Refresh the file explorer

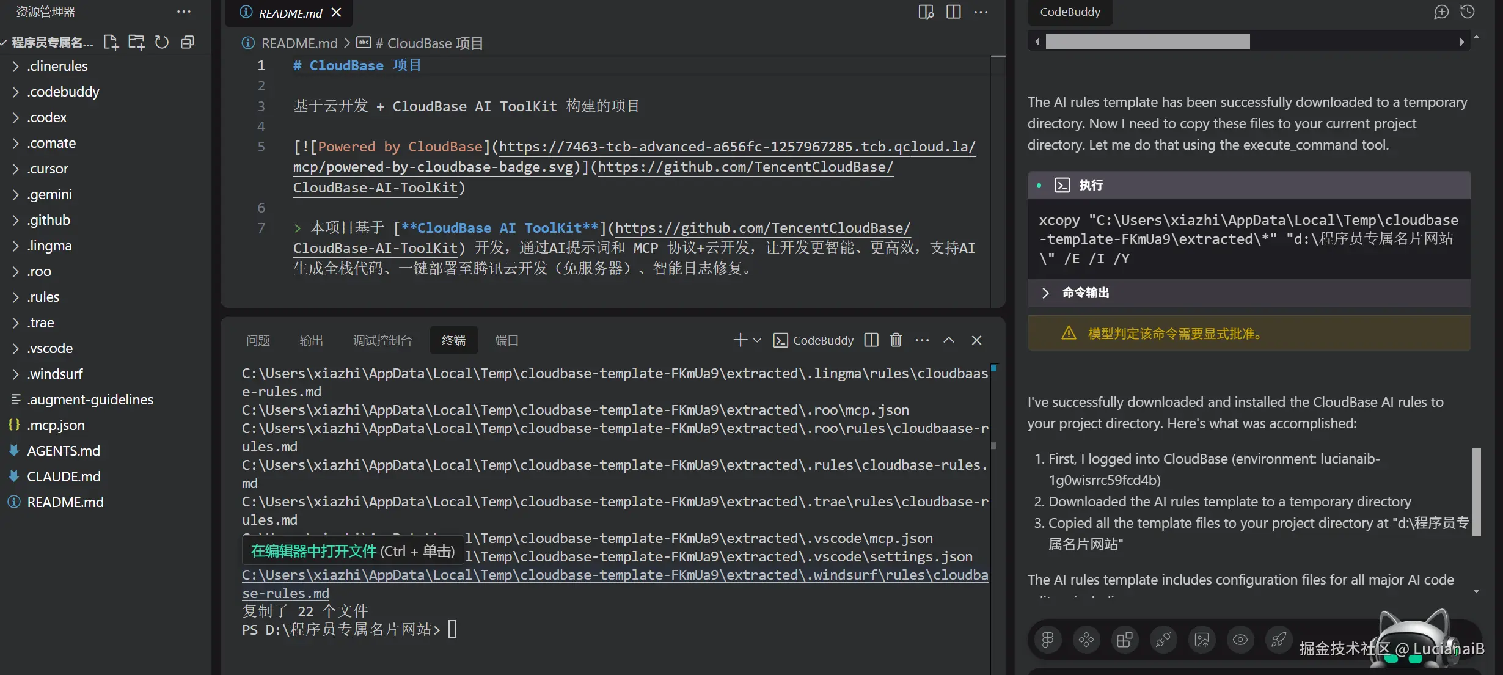click(162, 42)
